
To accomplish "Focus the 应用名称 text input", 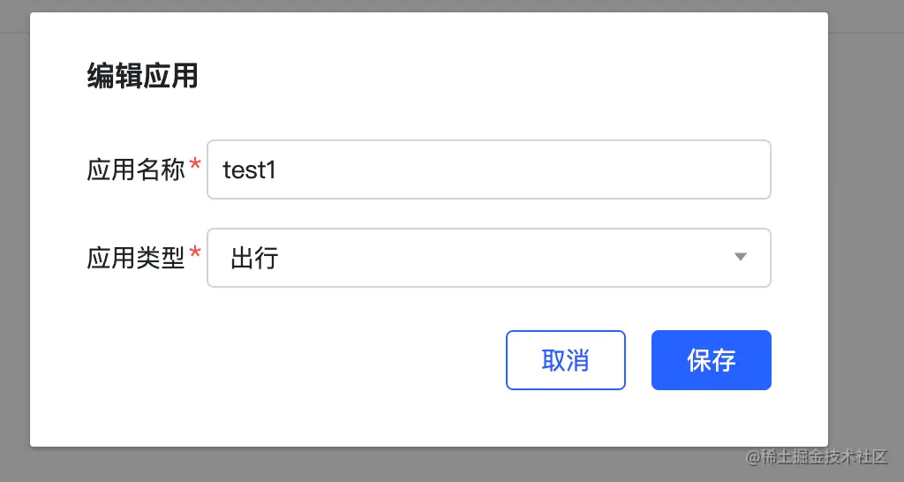I will pos(488,169).
